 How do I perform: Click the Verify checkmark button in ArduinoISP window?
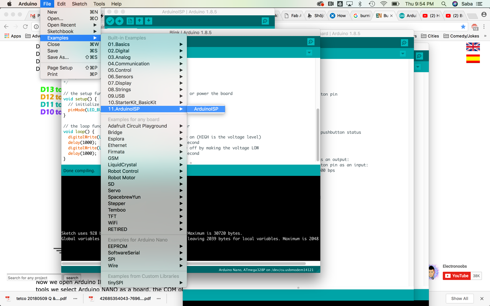click(x=110, y=21)
